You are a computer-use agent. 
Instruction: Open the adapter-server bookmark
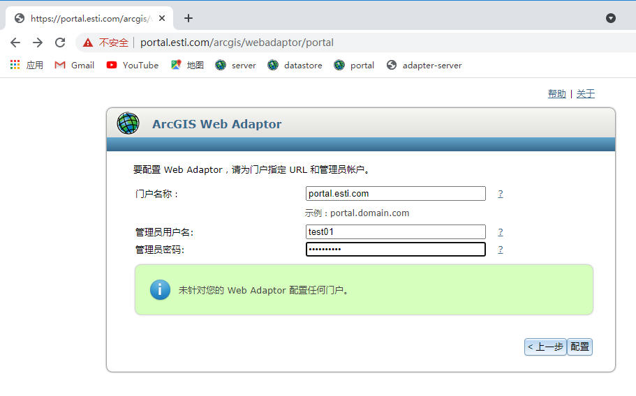point(424,66)
